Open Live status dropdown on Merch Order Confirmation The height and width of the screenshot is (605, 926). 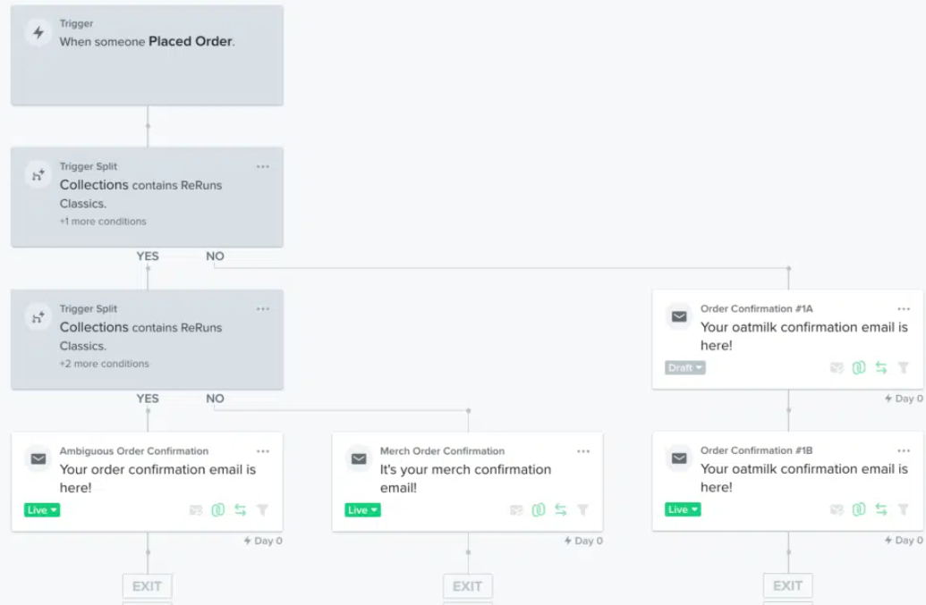coord(362,510)
